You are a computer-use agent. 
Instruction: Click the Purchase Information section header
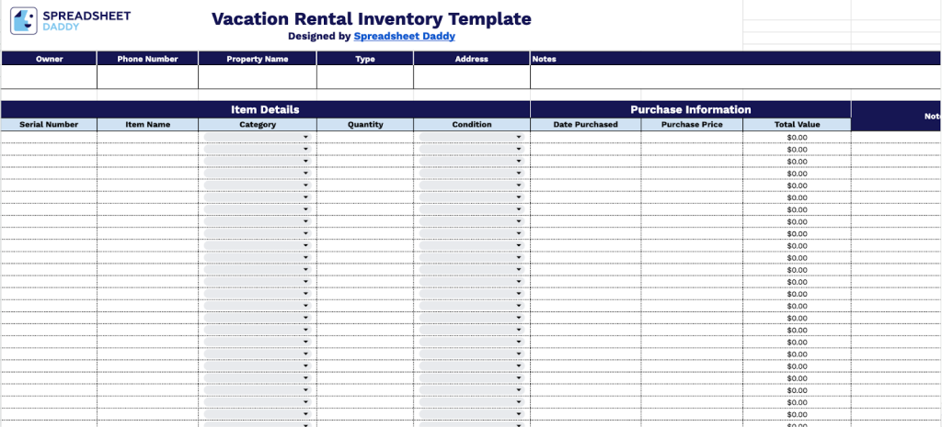click(x=690, y=109)
